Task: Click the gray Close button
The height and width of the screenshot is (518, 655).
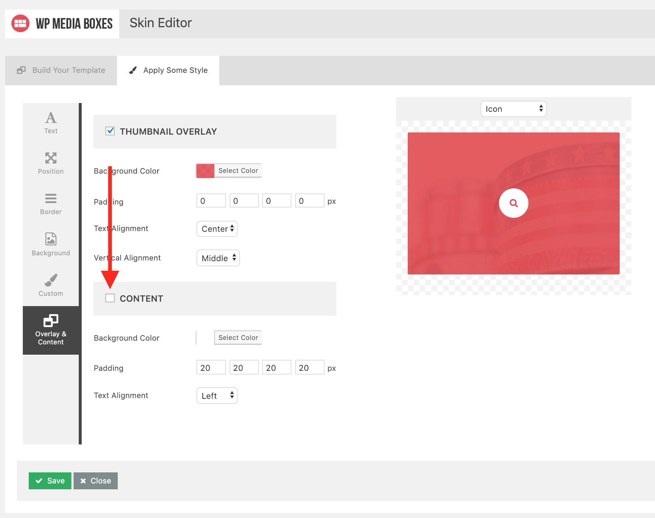Action: pos(96,481)
